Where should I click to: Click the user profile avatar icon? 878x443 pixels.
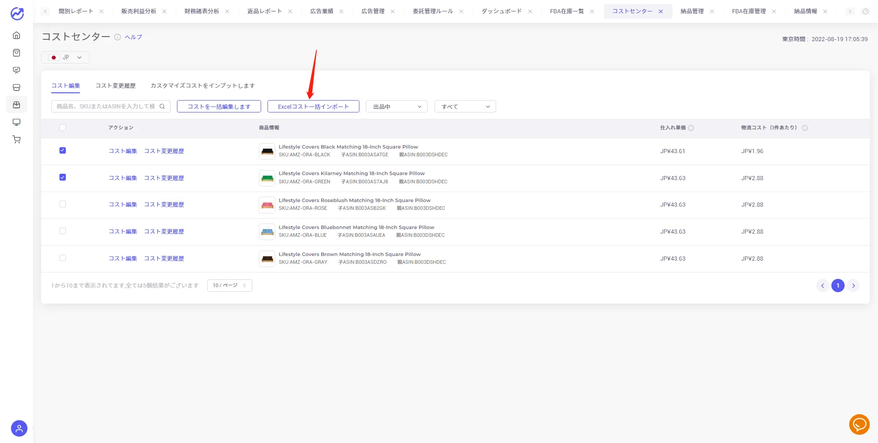[19, 428]
